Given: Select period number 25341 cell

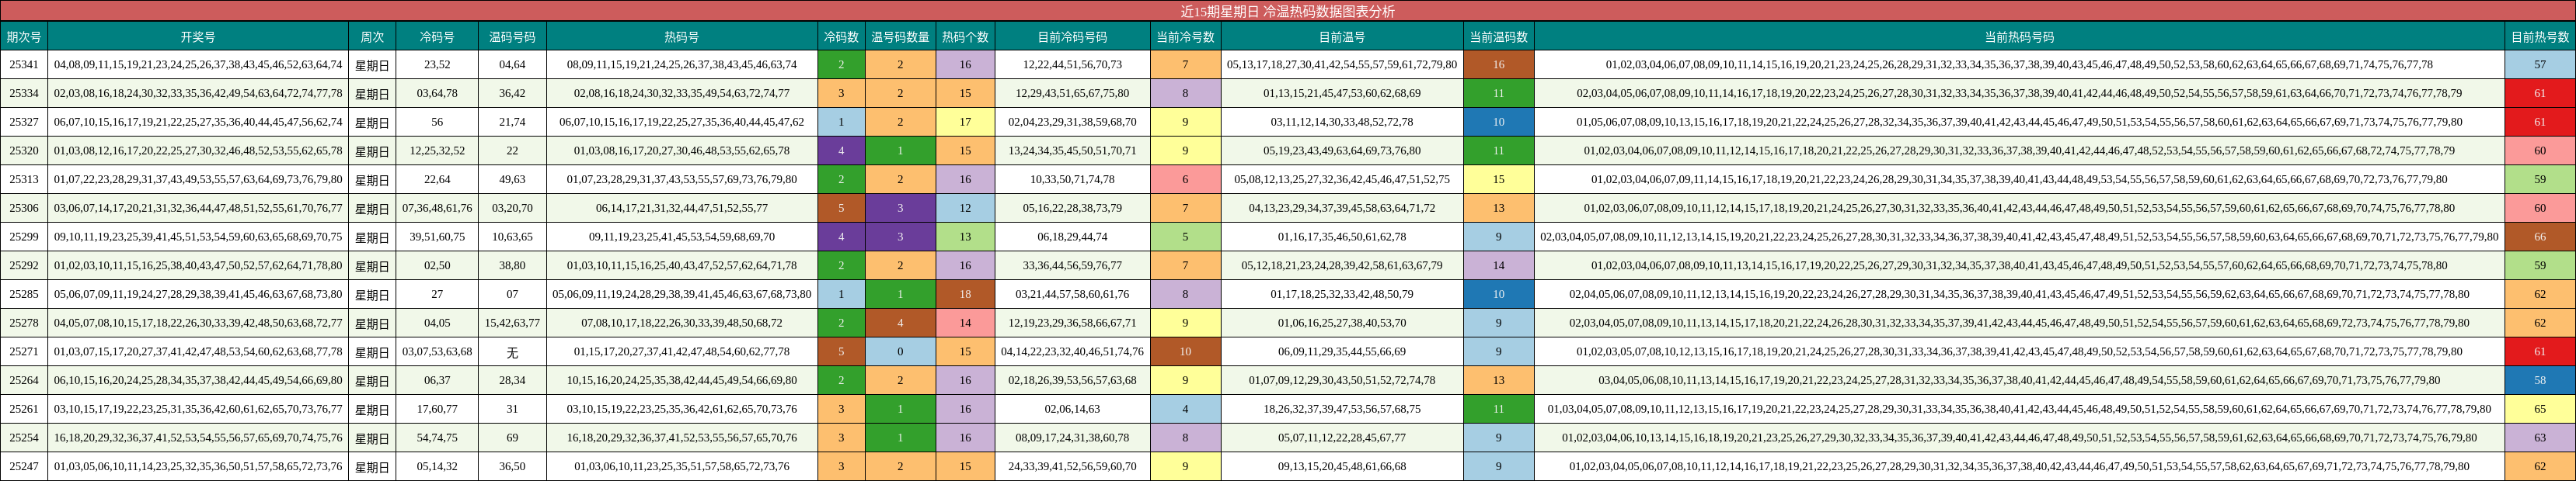Looking at the screenshot, I should (24, 65).
